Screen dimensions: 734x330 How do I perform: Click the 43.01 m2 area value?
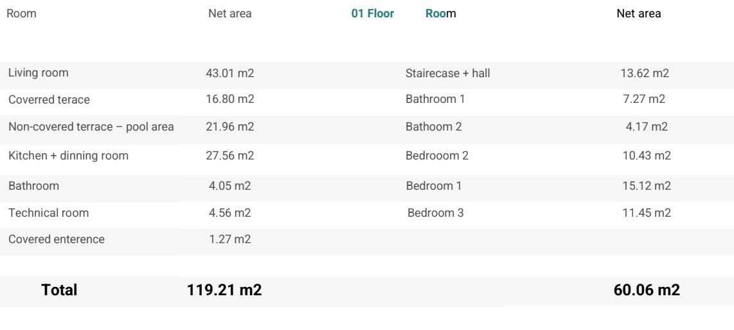[x=229, y=73]
